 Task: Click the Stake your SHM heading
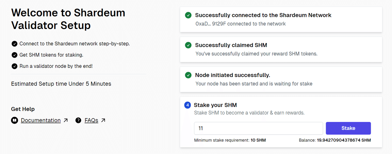pos(215,105)
